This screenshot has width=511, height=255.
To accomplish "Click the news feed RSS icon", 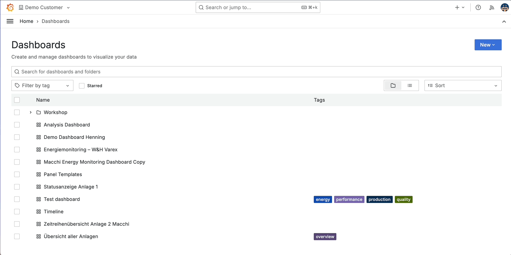I will tap(491, 7).
